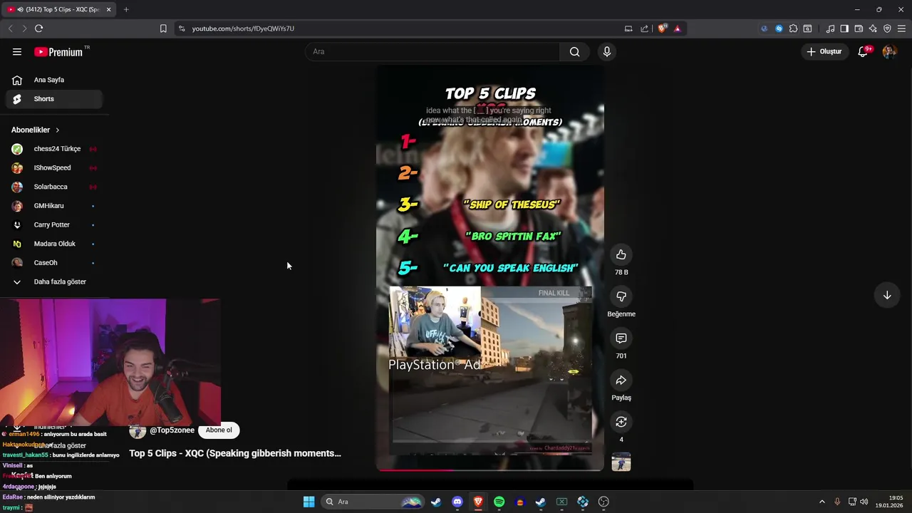912x513 pixels.
Task: Open the Short's comments panel
Action: pyautogui.click(x=621, y=338)
